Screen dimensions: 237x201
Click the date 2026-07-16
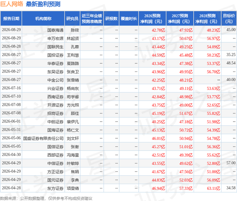[11, 88]
